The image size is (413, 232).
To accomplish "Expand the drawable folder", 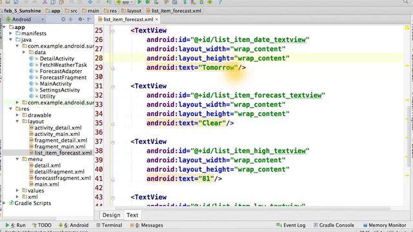I will pyautogui.click(x=17, y=115).
